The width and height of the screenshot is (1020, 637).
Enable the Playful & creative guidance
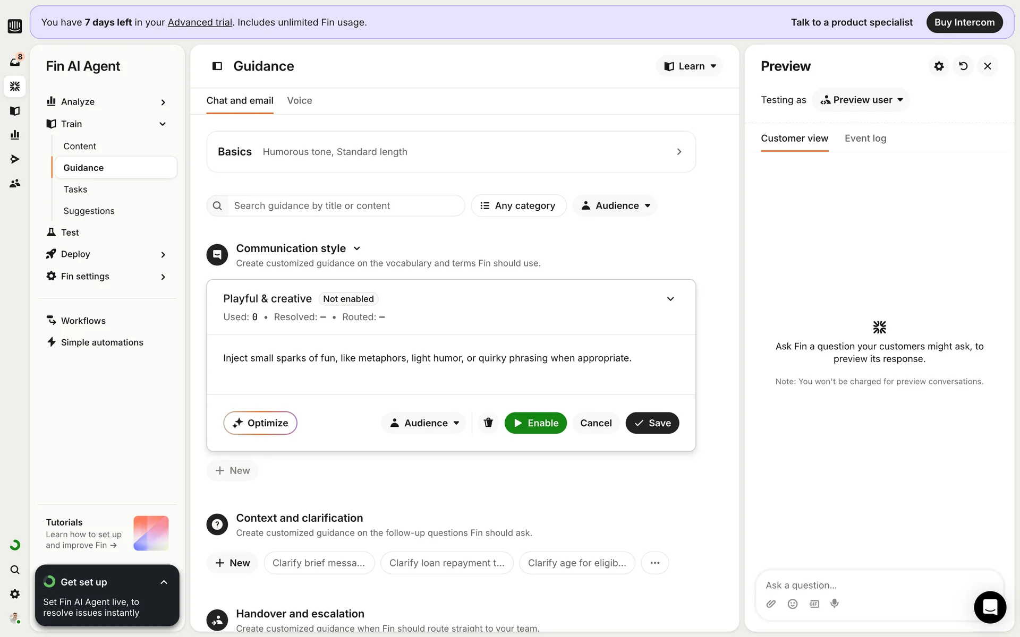[535, 423]
